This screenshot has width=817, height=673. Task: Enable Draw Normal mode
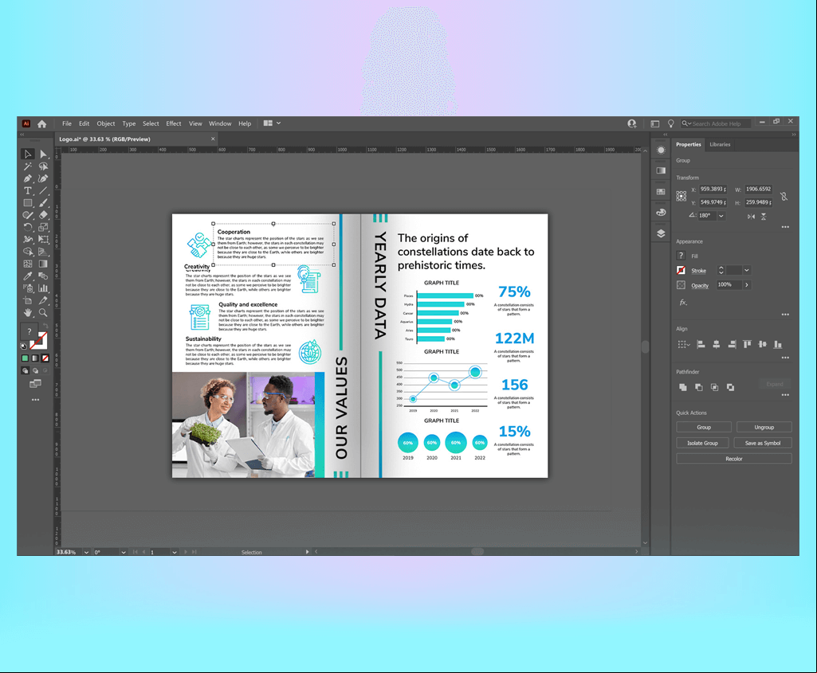pyautogui.click(x=25, y=370)
